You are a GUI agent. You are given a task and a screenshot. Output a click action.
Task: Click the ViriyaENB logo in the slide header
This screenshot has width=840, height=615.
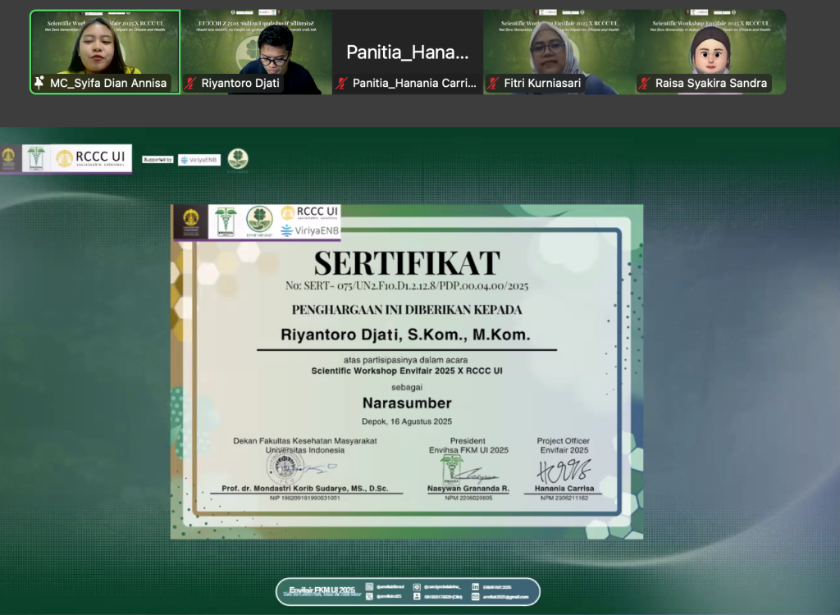(199, 160)
